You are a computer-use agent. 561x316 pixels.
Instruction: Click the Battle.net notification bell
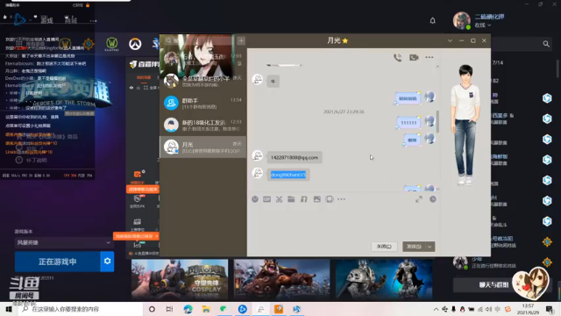click(x=432, y=20)
